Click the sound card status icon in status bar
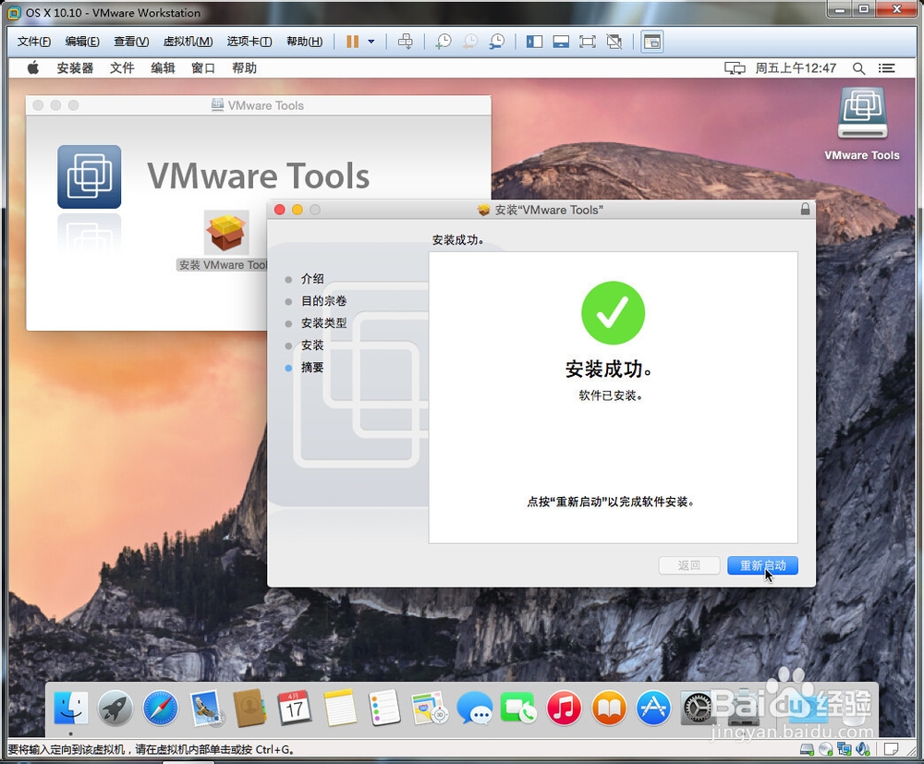 click(863, 749)
